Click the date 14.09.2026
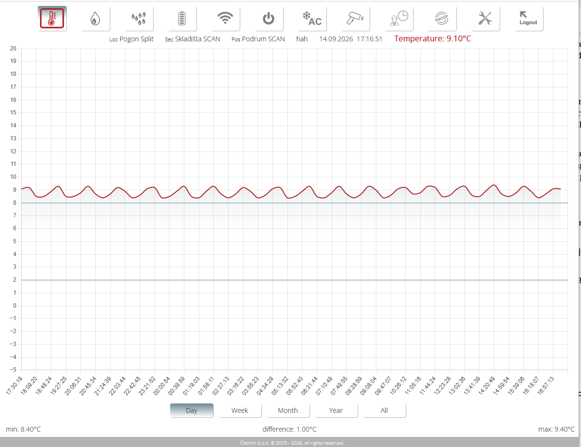The width and height of the screenshot is (581, 447). tap(336, 39)
